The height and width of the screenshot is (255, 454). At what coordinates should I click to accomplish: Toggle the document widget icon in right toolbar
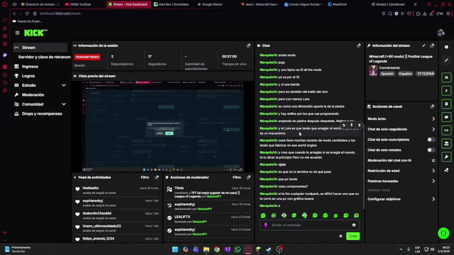(446, 104)
